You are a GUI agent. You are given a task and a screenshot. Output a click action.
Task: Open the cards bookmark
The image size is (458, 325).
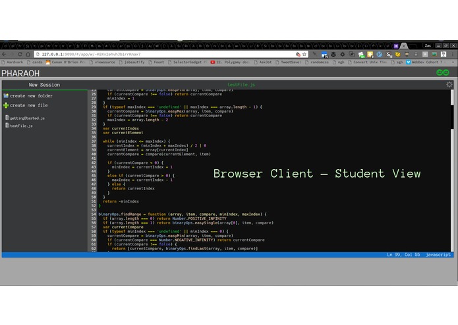pyautogui.click(x=35, y=62)
